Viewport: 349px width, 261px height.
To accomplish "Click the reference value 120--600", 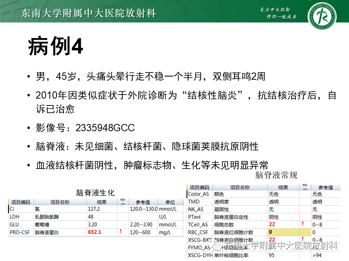I will (x=140, y=232).
